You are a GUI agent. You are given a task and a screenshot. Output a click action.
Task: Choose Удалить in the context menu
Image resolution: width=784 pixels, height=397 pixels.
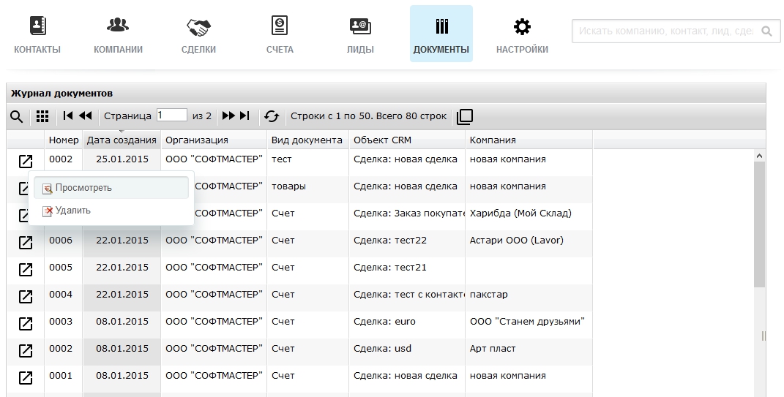click(x=72, y=211)
